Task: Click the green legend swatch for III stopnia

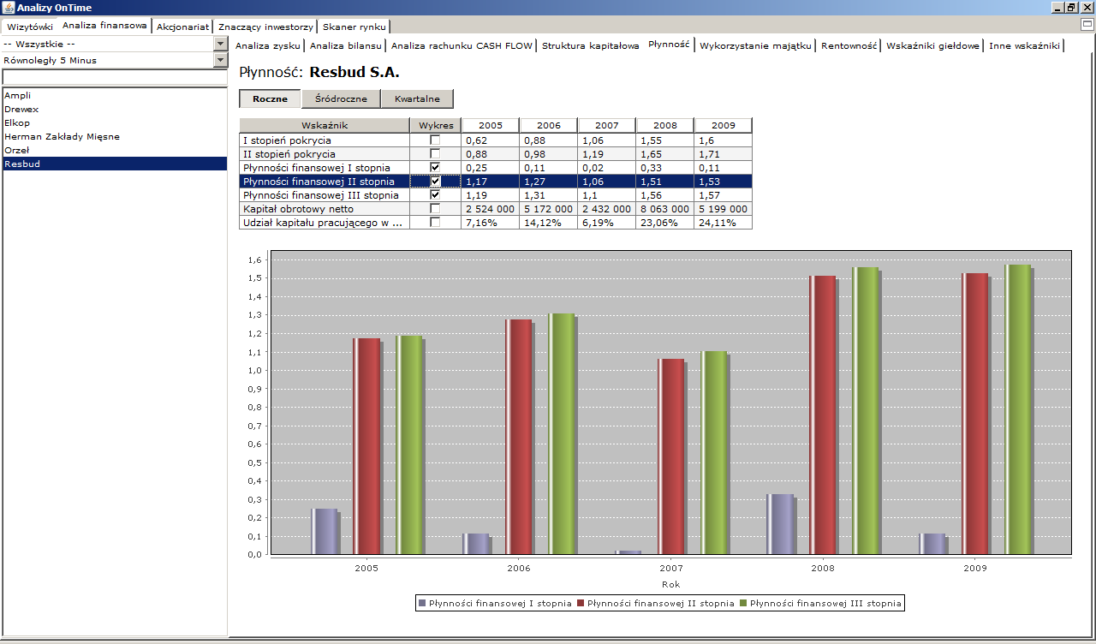Action: point(742,604)
